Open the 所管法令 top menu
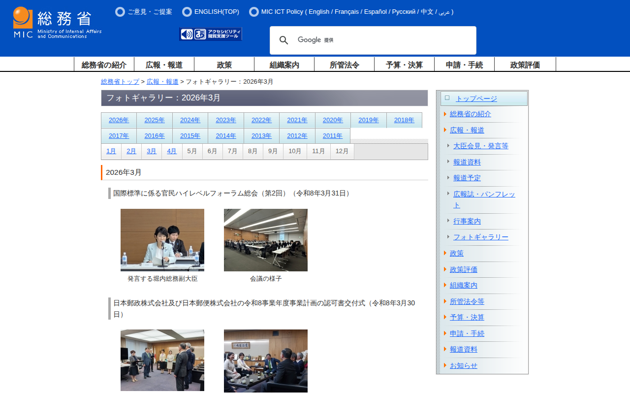This screenshot has width=630, height=394. [345, 65]
